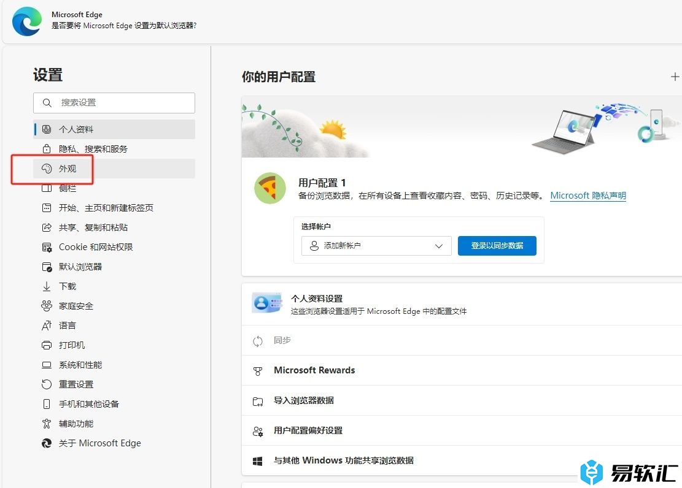Click the Edge icon for 关于 Microsoft Edge
Screen dimensions: 682x488
click(47, 443)
